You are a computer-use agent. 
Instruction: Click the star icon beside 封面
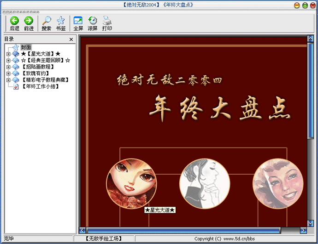tap(16, 47)
